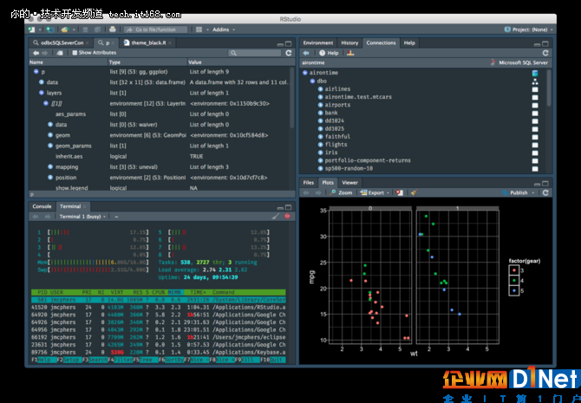Click the red gear 3 legend swatch

[514, 270]
